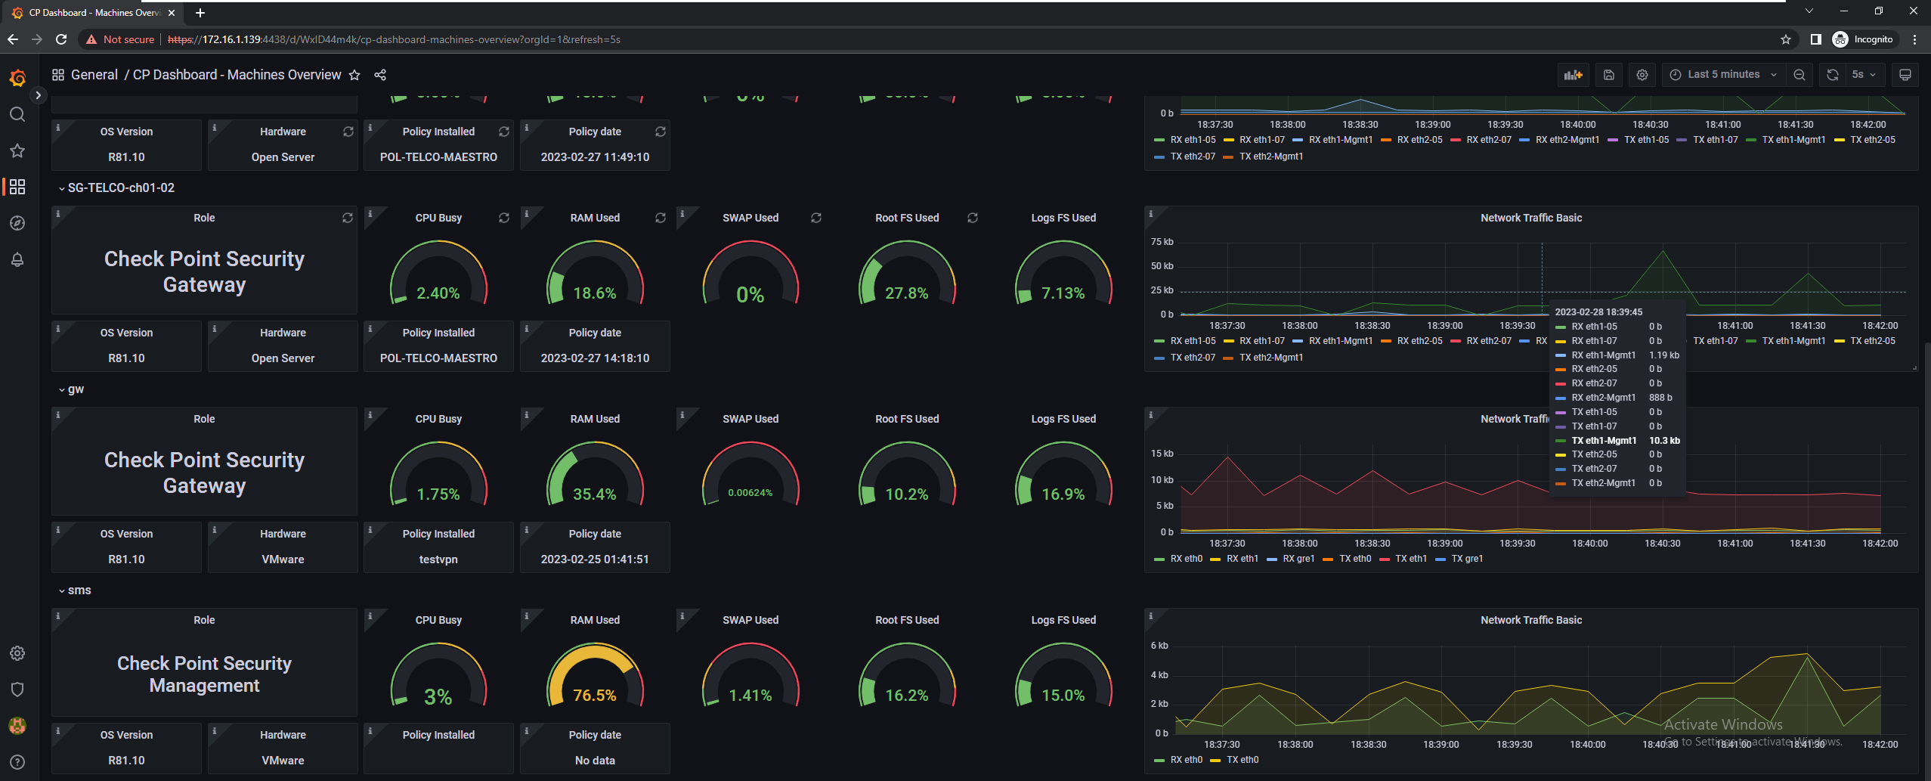Click CP Dashboard - Machines Overview title
This screenshot has height=781, width=1931.
pos(237,75)
